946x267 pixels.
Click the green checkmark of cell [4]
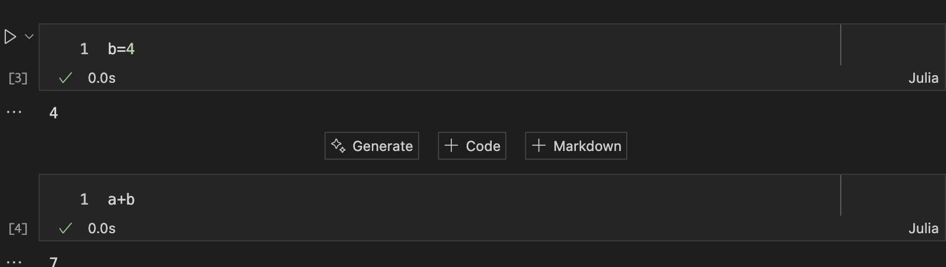(x=65, y=229)
